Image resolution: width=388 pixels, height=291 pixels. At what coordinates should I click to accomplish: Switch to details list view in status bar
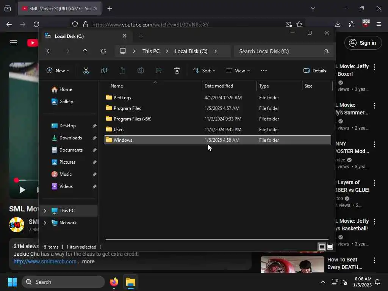pos(322,247)
